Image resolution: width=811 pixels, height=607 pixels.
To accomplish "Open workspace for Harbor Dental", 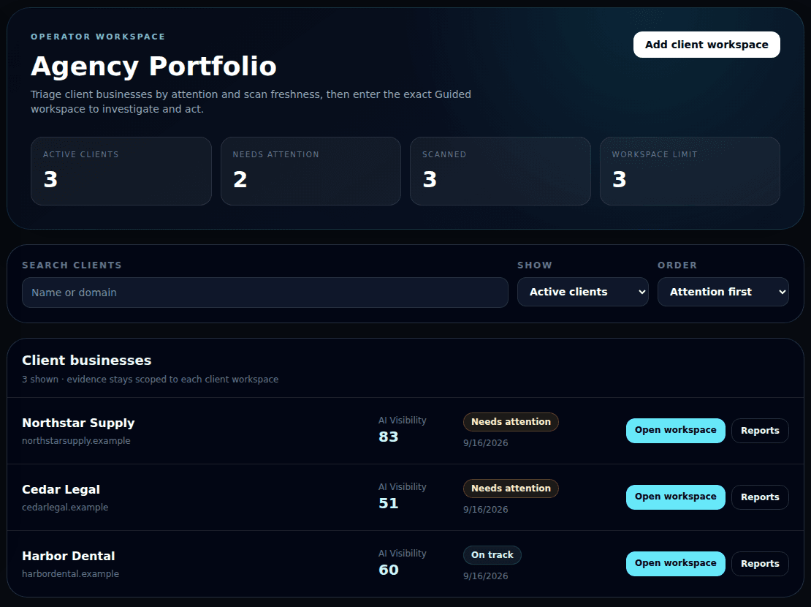I will (676, 564).
